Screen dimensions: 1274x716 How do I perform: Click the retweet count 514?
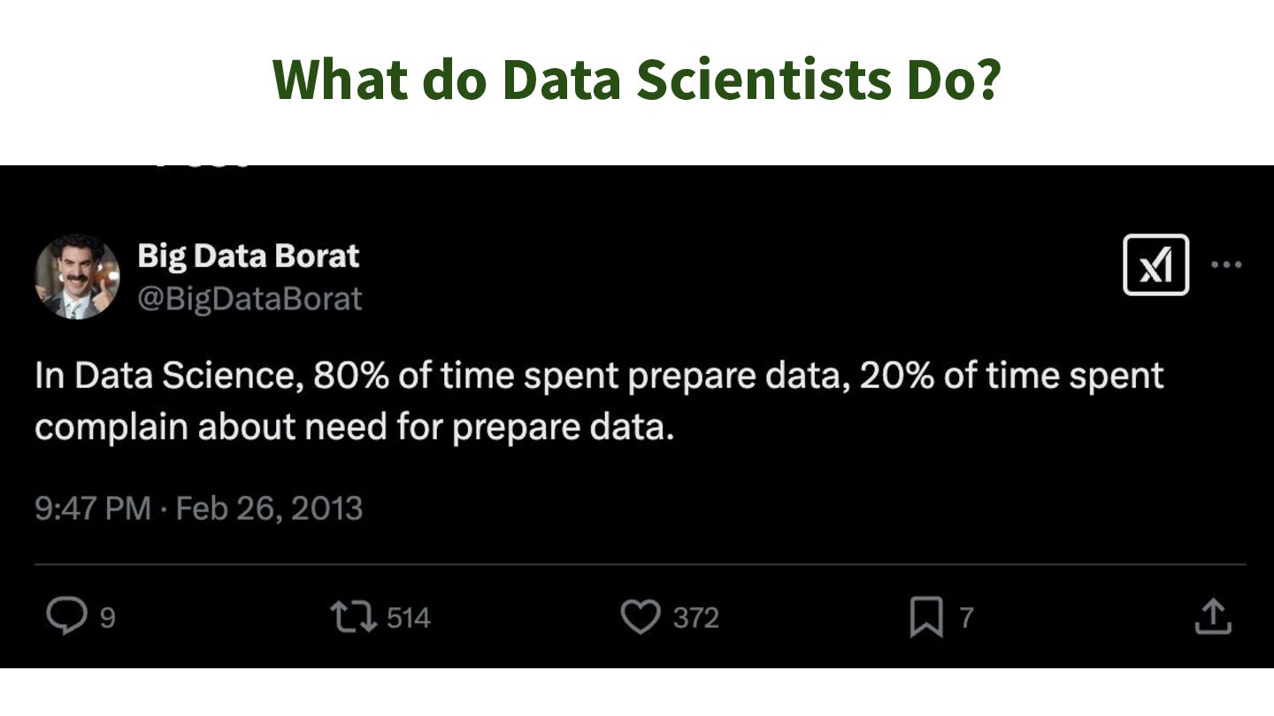(x=408, y=617)
